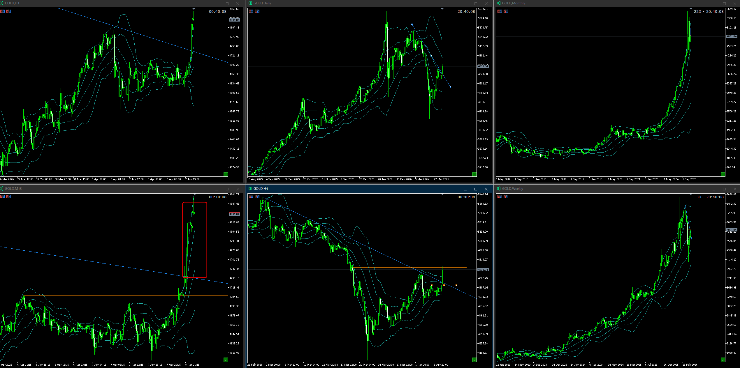This screenshot has height=368, width=740.
Task: Select the red horizontal price line on M15 chart
Action: pyautogui.click(x=87, y=214)
